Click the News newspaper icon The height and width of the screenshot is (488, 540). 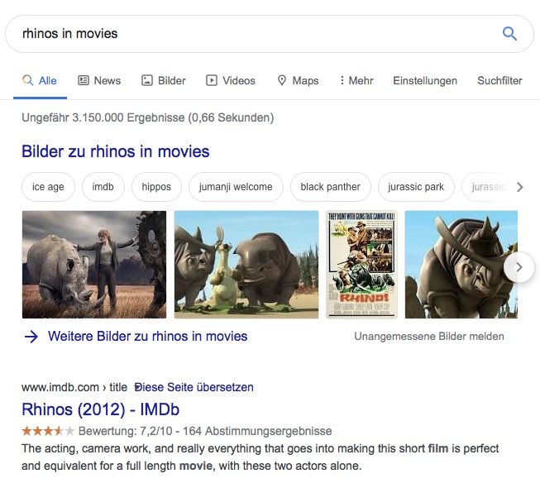coord(84,80)
